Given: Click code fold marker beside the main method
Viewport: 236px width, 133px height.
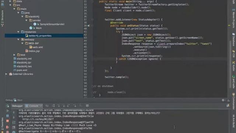Looking at the screenshot, I should tap(93, 1).
